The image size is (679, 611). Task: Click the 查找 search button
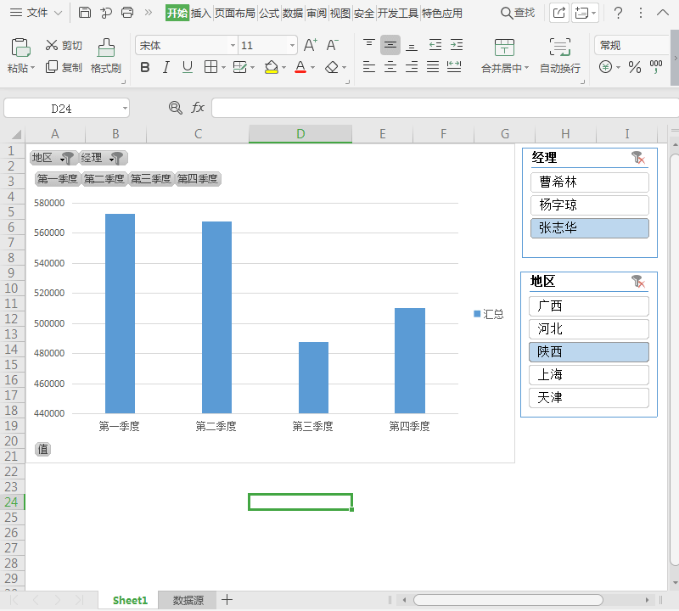518,13
